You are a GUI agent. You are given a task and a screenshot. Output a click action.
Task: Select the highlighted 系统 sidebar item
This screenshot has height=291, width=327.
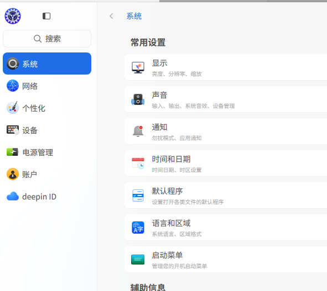pyautogui.click(x=47, y=64)
